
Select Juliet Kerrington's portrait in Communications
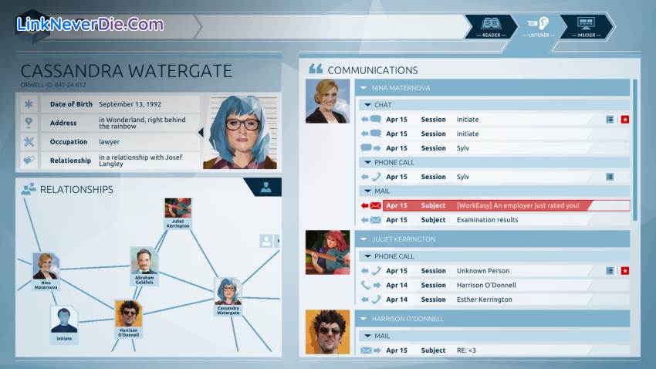click(327, 252)
